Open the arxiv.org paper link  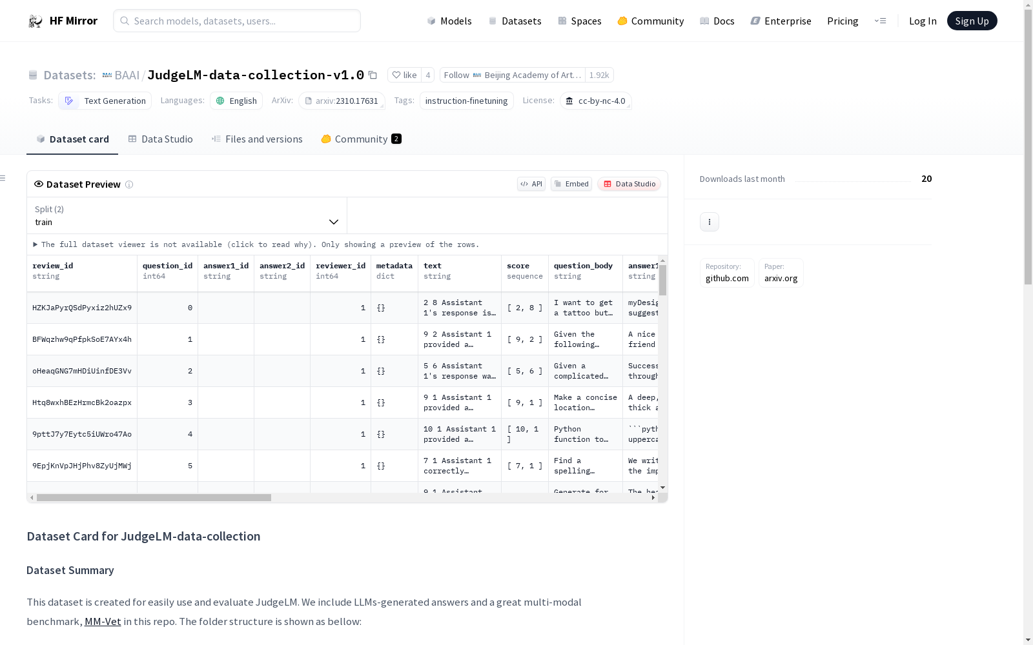point(781,273)
